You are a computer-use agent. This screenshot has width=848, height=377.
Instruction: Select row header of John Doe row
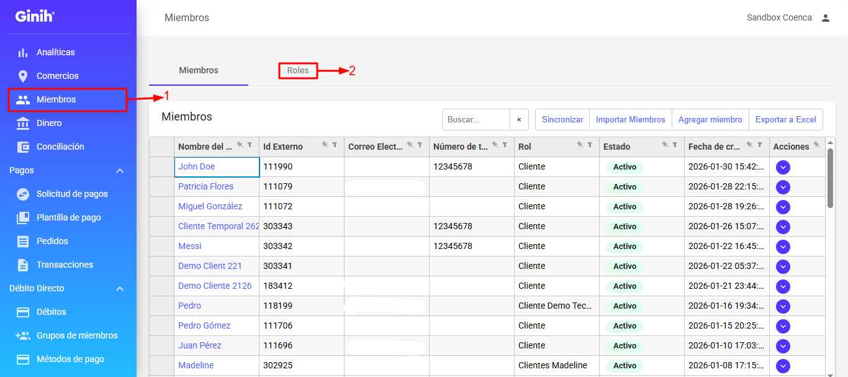pyautogui.click(x=161, y=167)
